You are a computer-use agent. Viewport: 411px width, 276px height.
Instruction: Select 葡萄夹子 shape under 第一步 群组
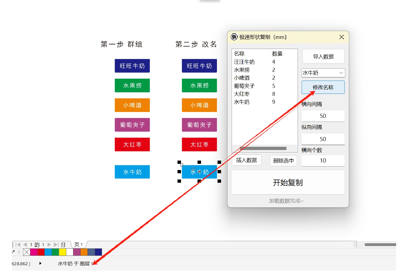point(132,125)
